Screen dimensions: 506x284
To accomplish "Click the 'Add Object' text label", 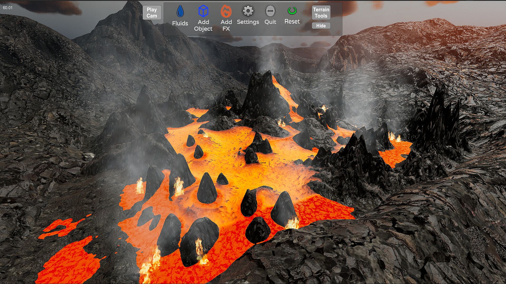I will click(x=203, y=26).
